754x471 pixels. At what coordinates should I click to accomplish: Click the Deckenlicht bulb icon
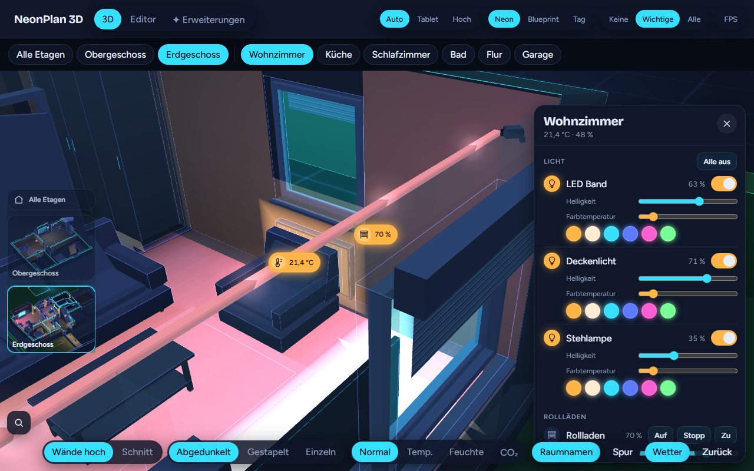point(552,261)
